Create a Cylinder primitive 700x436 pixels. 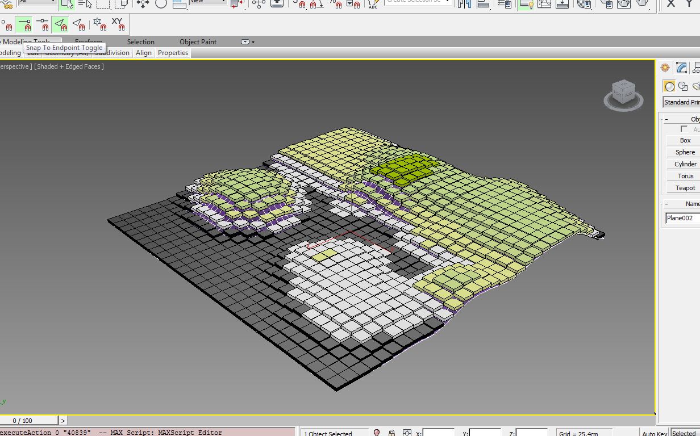click(685, 164)
